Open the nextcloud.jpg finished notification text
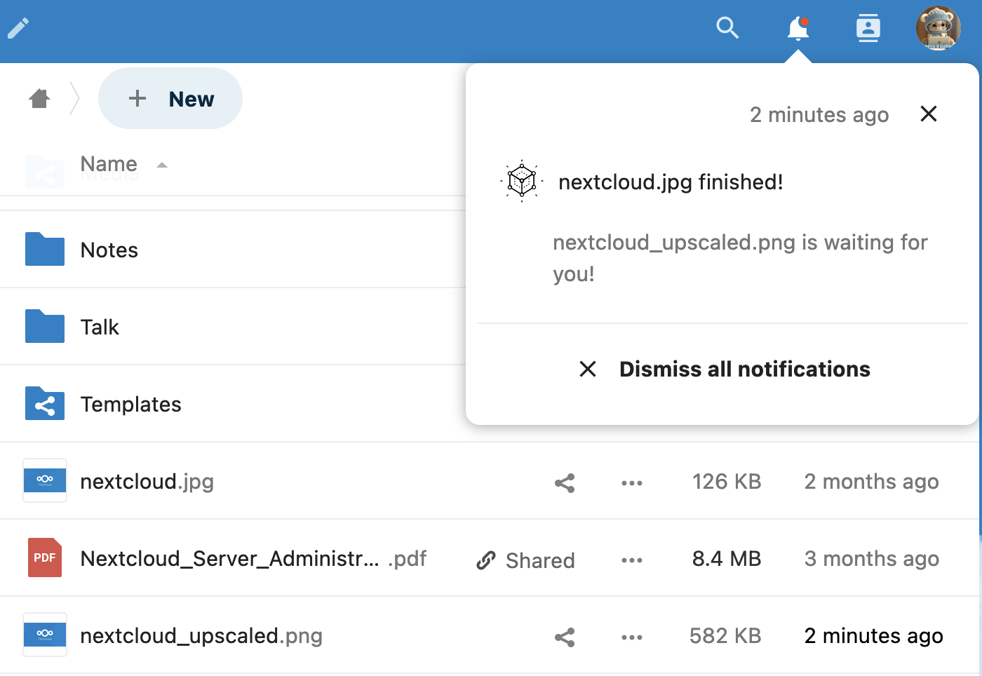This screenshot has height=676, width=982. 671,182
